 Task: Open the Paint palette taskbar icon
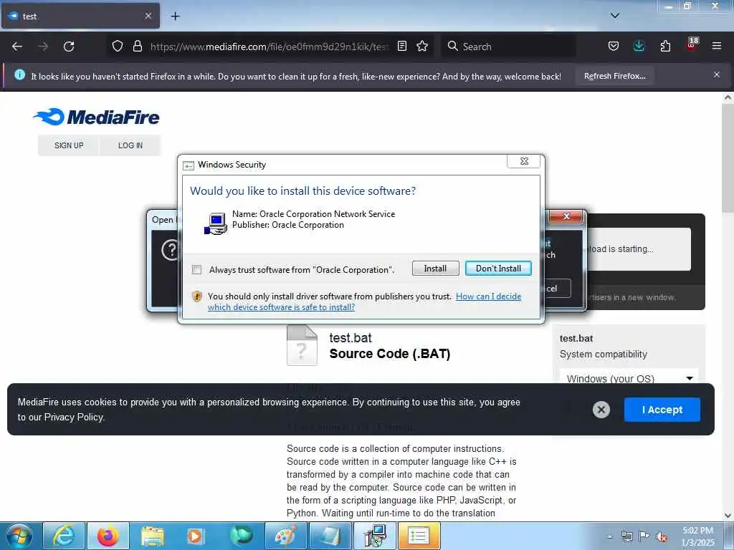click(285, 536)
